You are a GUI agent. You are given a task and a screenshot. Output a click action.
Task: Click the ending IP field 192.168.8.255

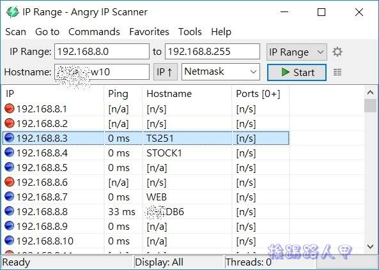[x=212, y=52]
